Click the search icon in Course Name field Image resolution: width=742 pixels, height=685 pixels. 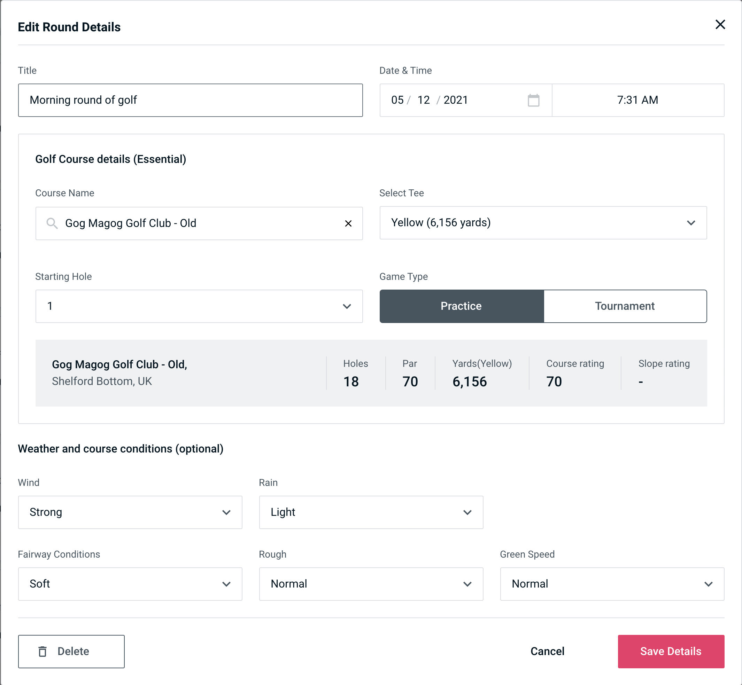(52, 223)
